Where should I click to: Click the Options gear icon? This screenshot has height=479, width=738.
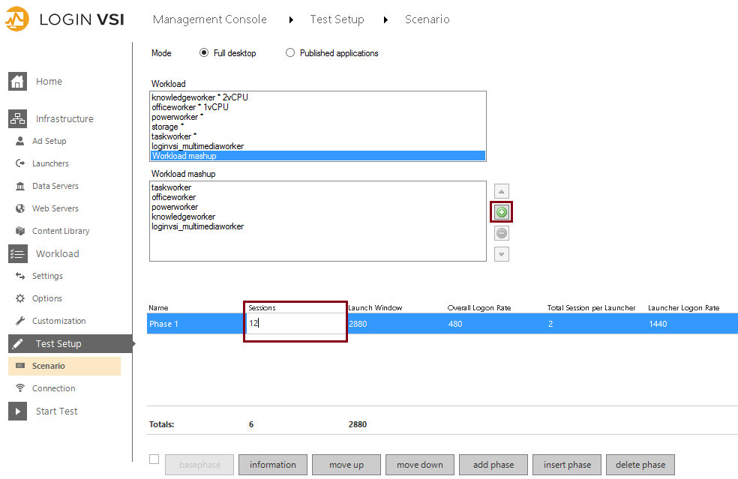pyautogui.click(x=20, y=298)
